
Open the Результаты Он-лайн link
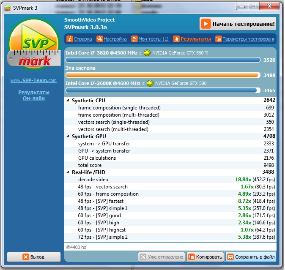coord(34,95)
